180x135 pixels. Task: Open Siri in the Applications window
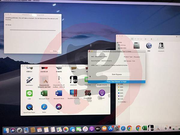click(x=59, y=106)
